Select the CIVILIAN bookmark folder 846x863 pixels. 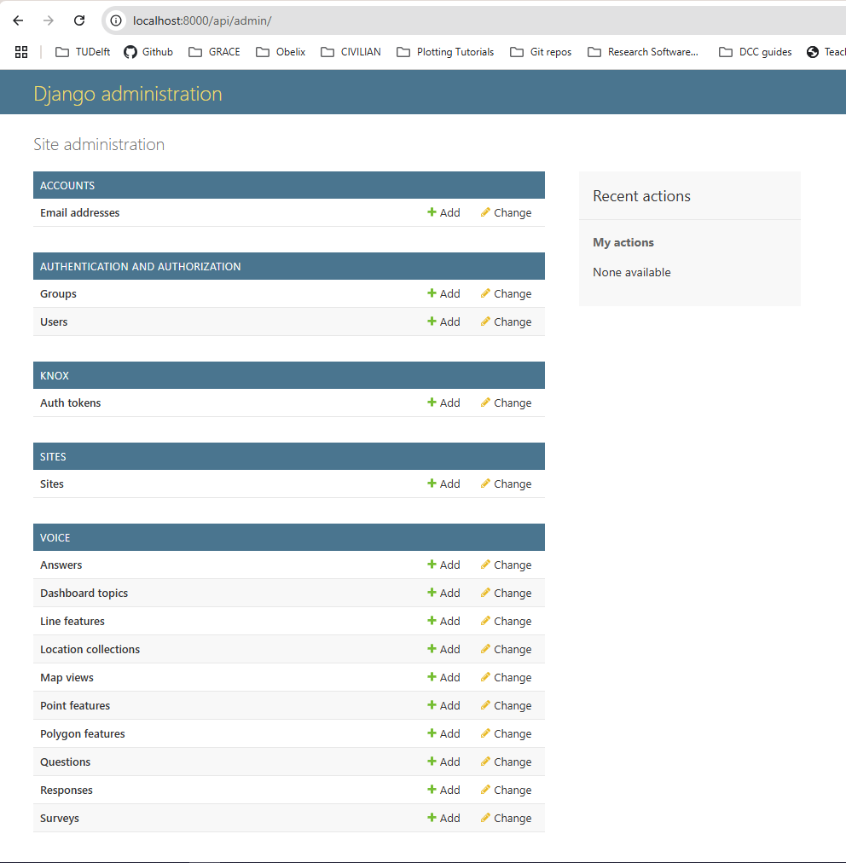point(351,52)
